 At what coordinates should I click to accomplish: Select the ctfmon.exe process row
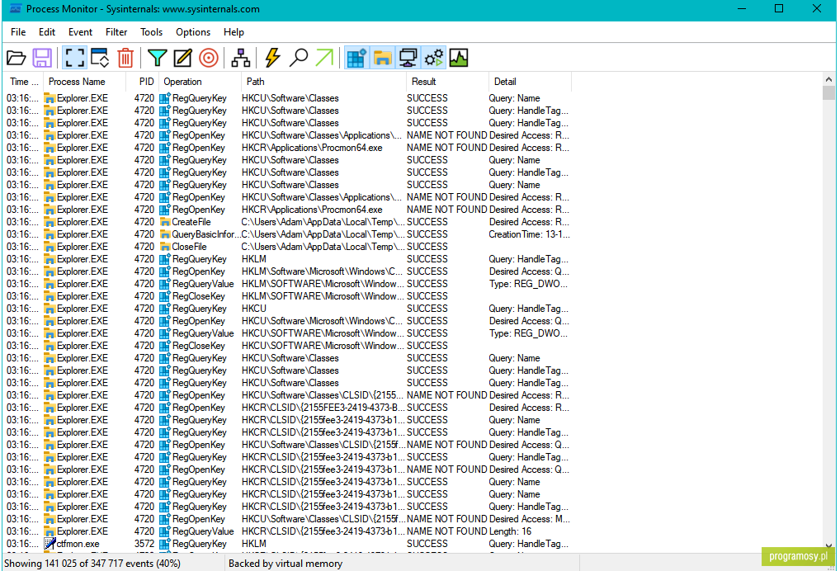pyautogui.click(x=288, y=544)
